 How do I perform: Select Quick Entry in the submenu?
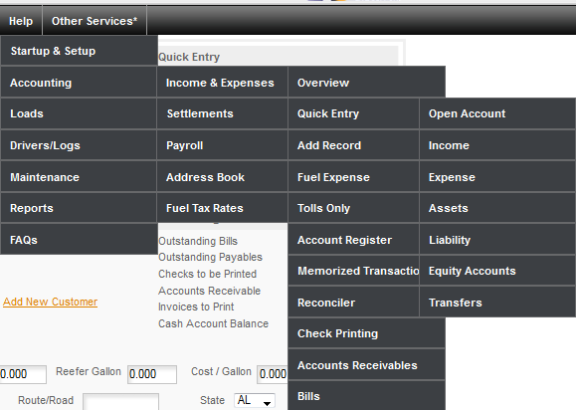353,113
